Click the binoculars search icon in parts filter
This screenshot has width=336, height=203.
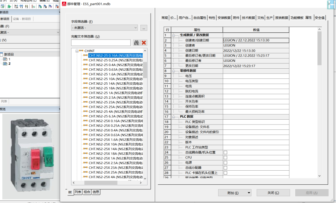(x=136, y=43)
